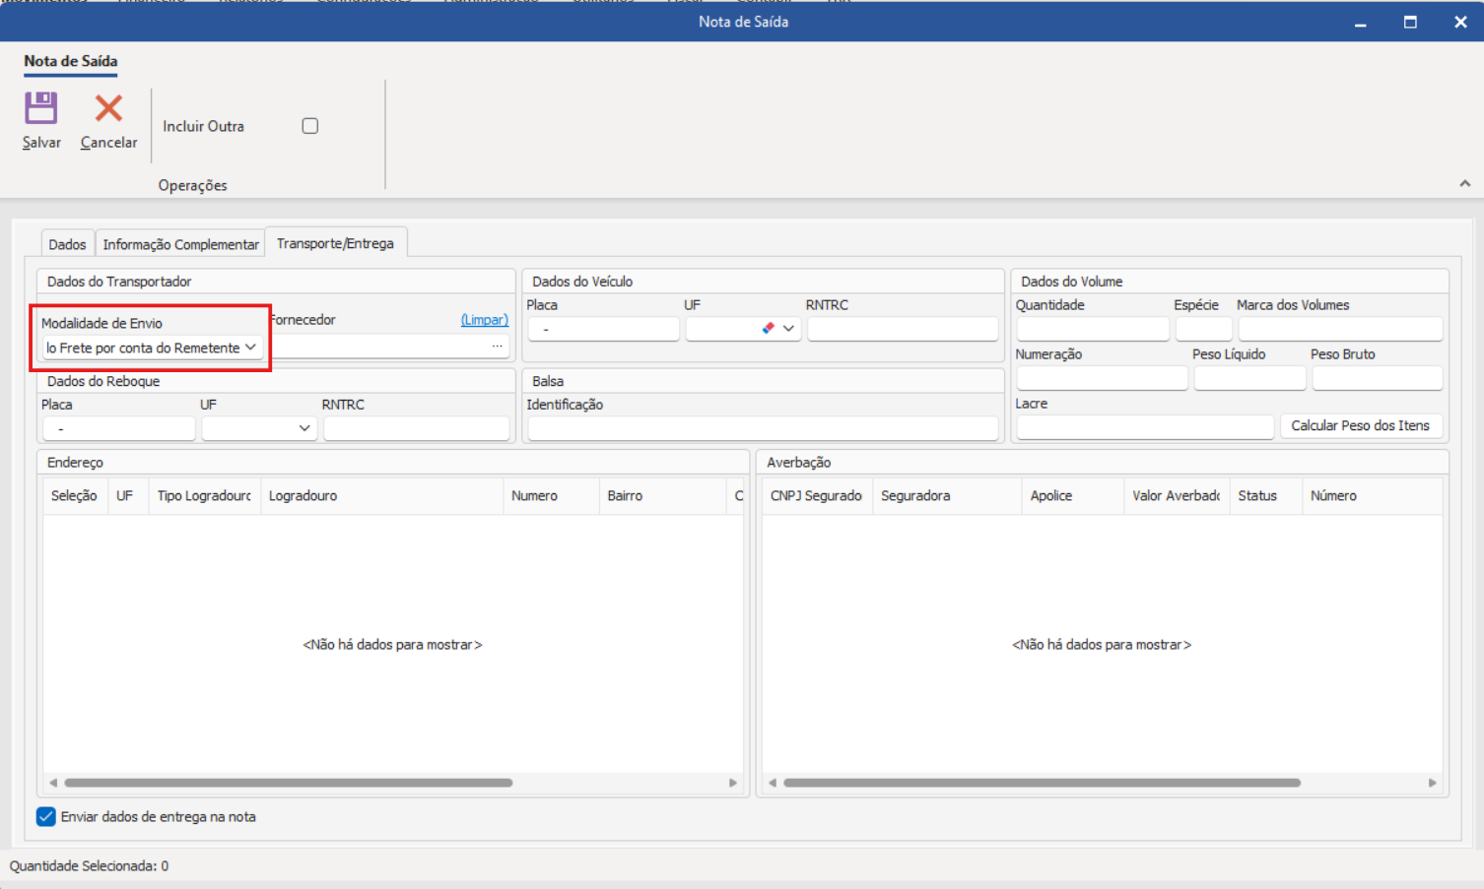This screenshot has height=889, width=1484.
Task: Open the Reboque UF dropdown
Action: [304, 428]
